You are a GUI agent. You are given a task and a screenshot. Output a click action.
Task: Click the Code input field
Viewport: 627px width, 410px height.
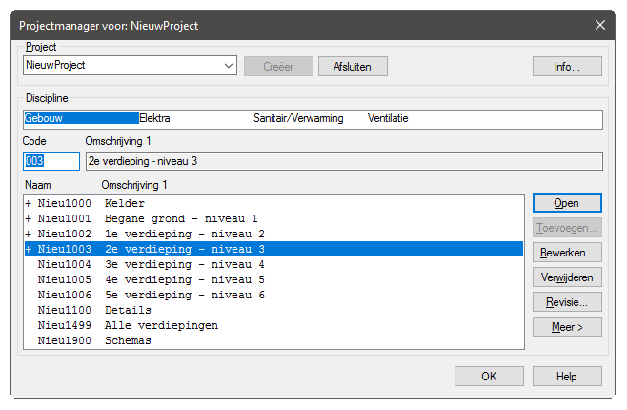tap(51, 161)
